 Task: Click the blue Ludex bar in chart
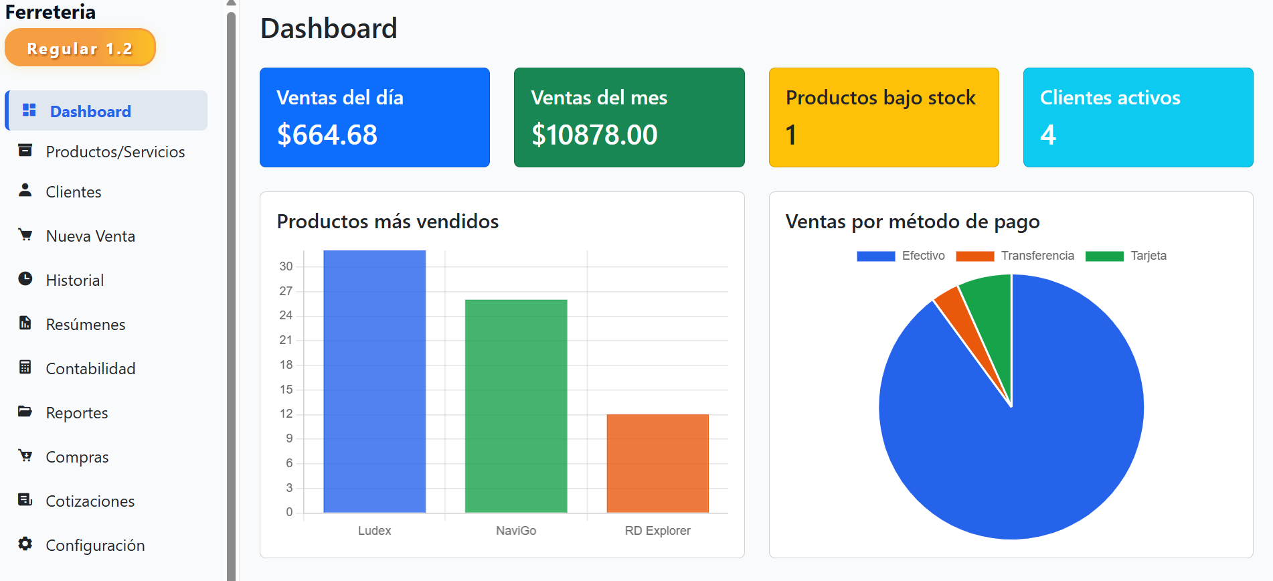coord(374,382)
